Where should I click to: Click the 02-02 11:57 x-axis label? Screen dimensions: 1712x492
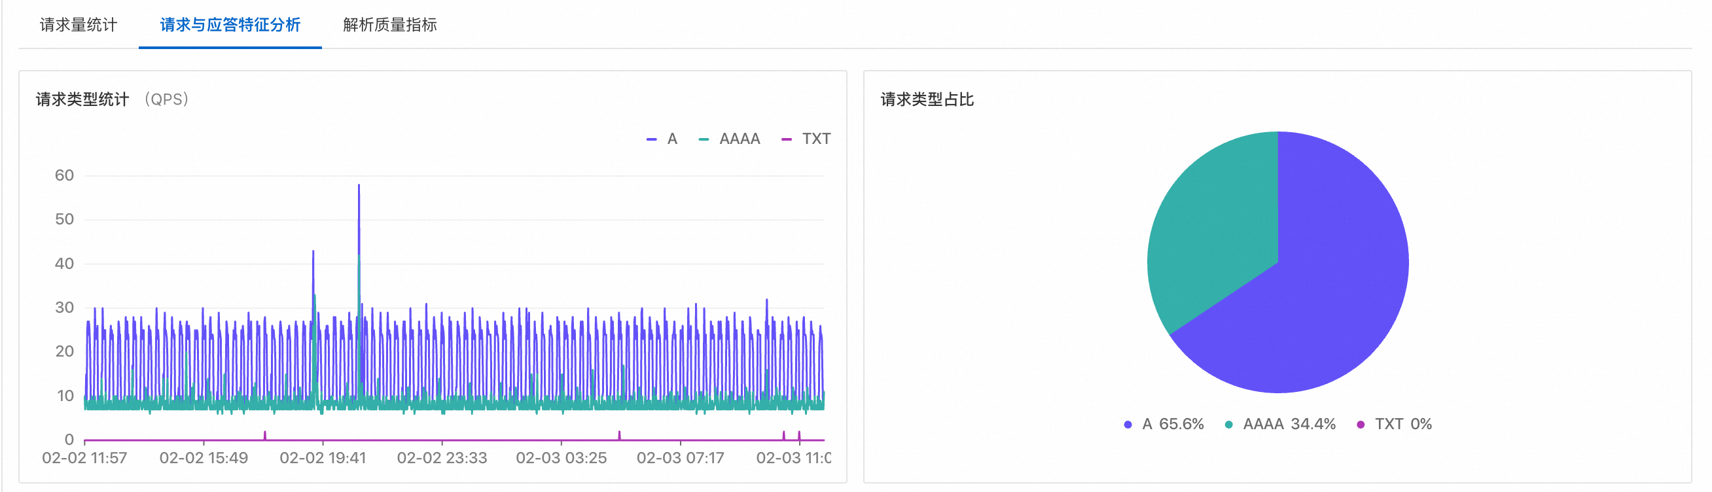tap(84, 458)
